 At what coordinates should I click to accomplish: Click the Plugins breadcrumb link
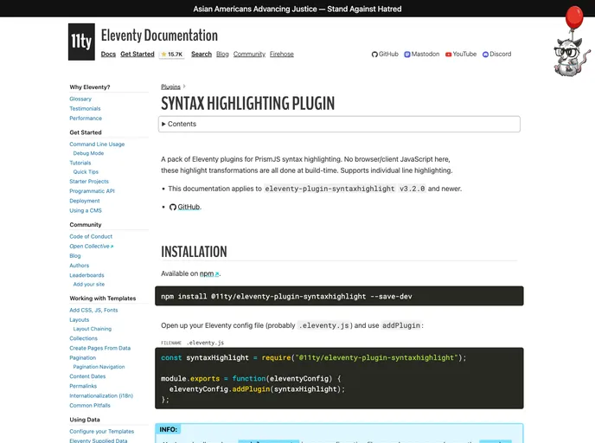170,87
